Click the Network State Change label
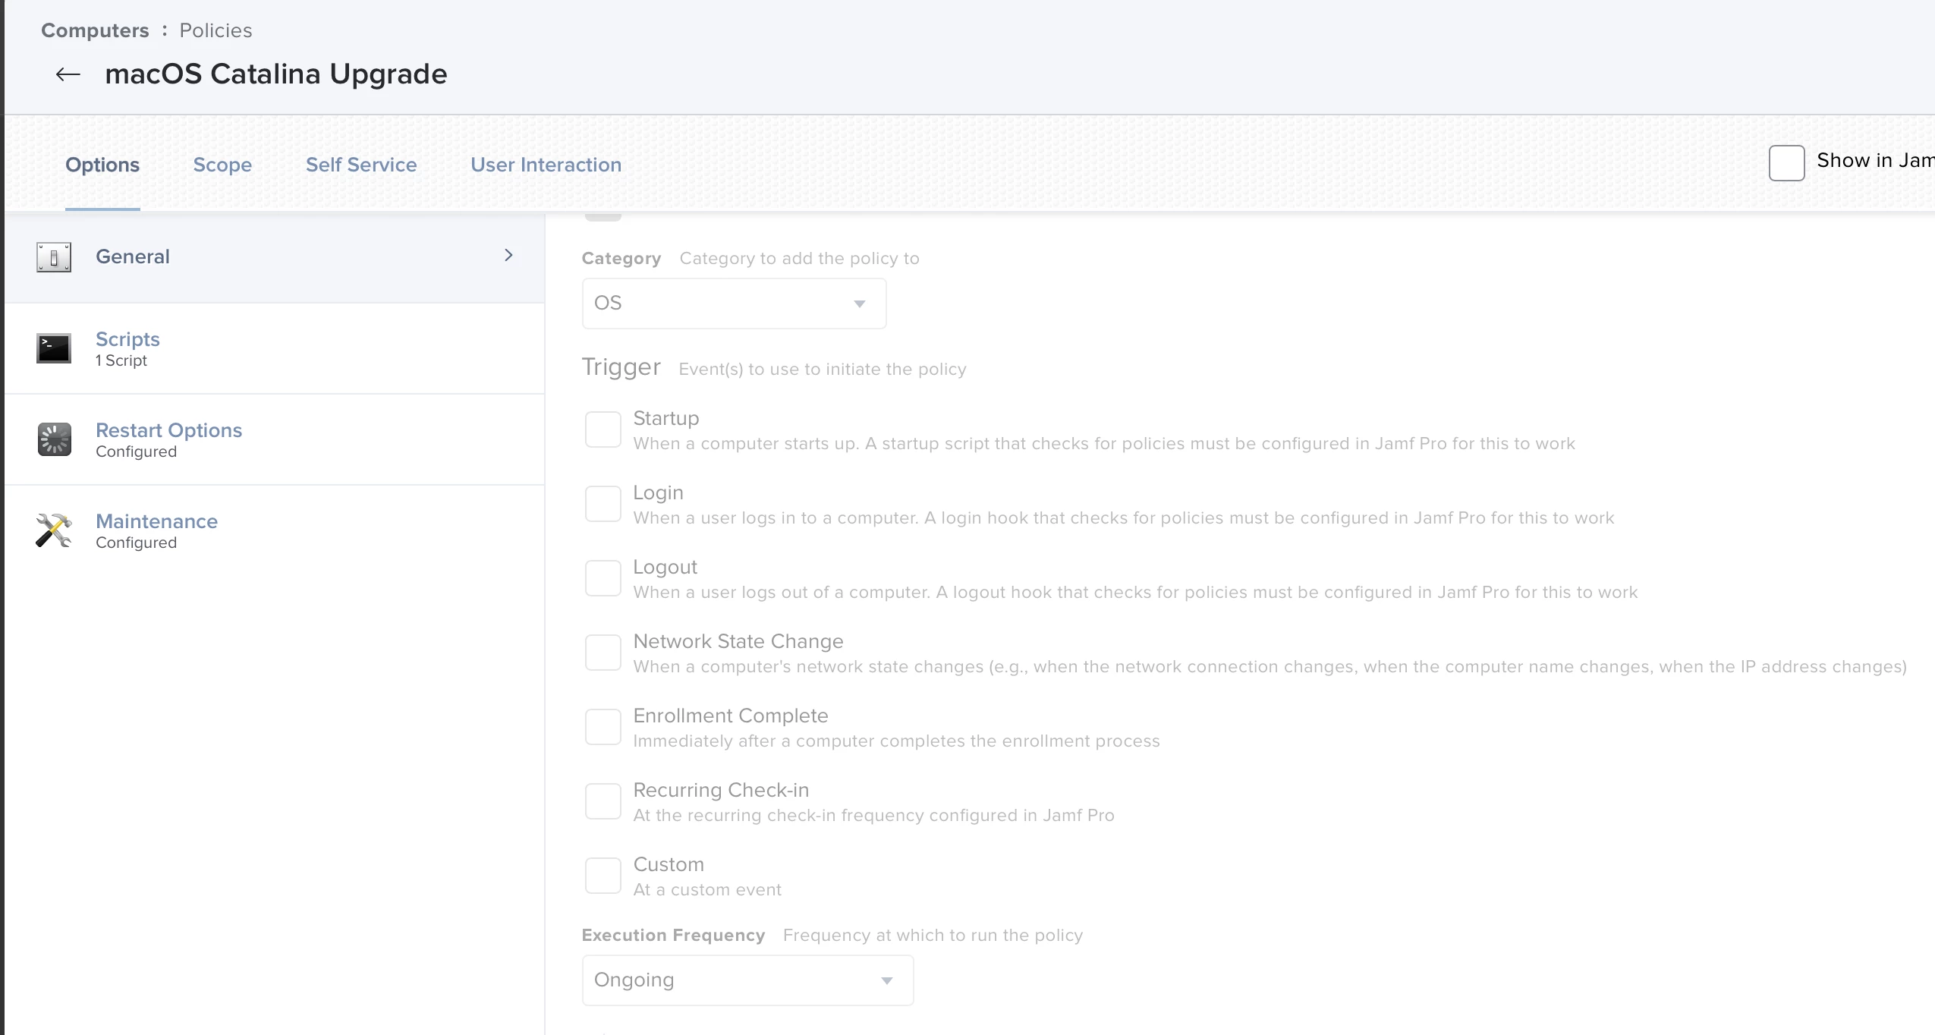Viewport: 1935px width, 1035px height. (x=738, y=641)
